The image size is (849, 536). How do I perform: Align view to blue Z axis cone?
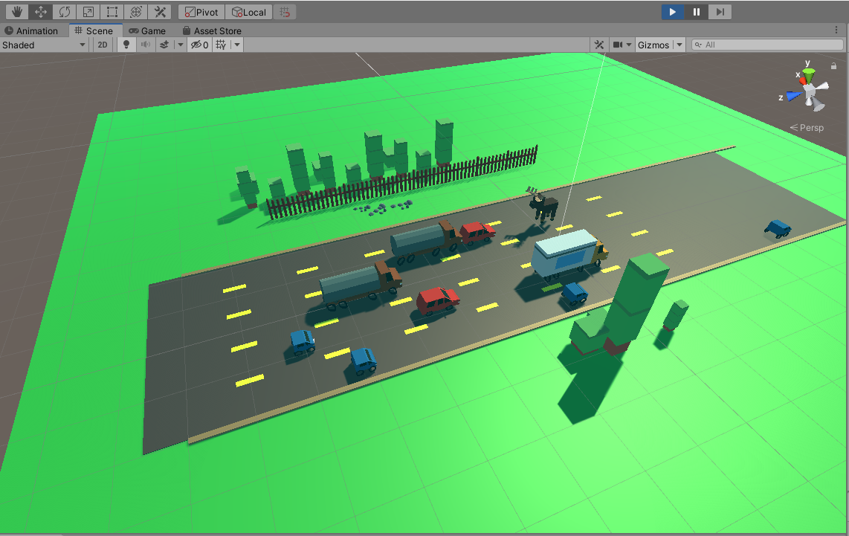pyautogui.click(x=794, y=96)
